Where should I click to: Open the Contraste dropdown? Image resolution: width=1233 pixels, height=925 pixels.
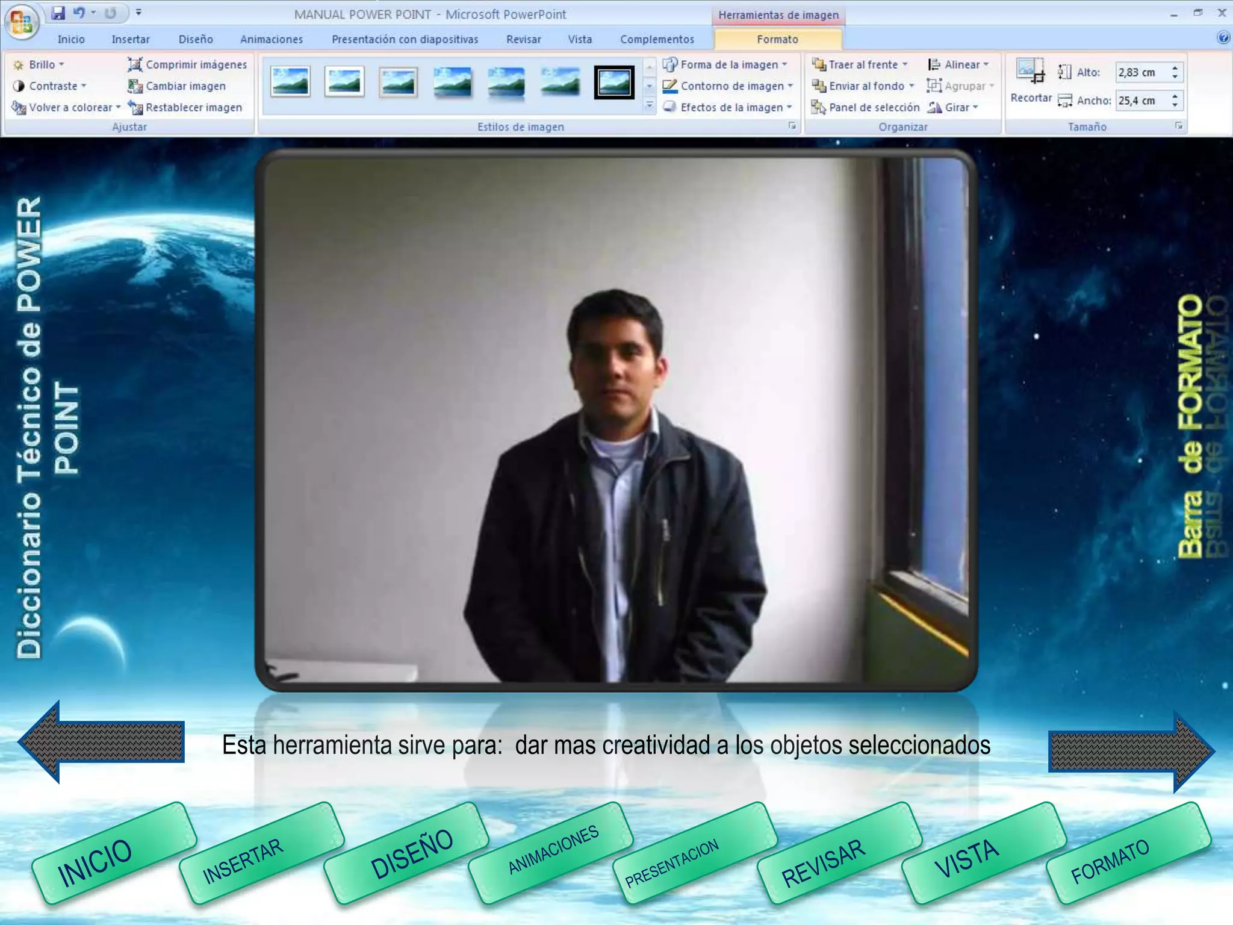(x=49, y=86)
